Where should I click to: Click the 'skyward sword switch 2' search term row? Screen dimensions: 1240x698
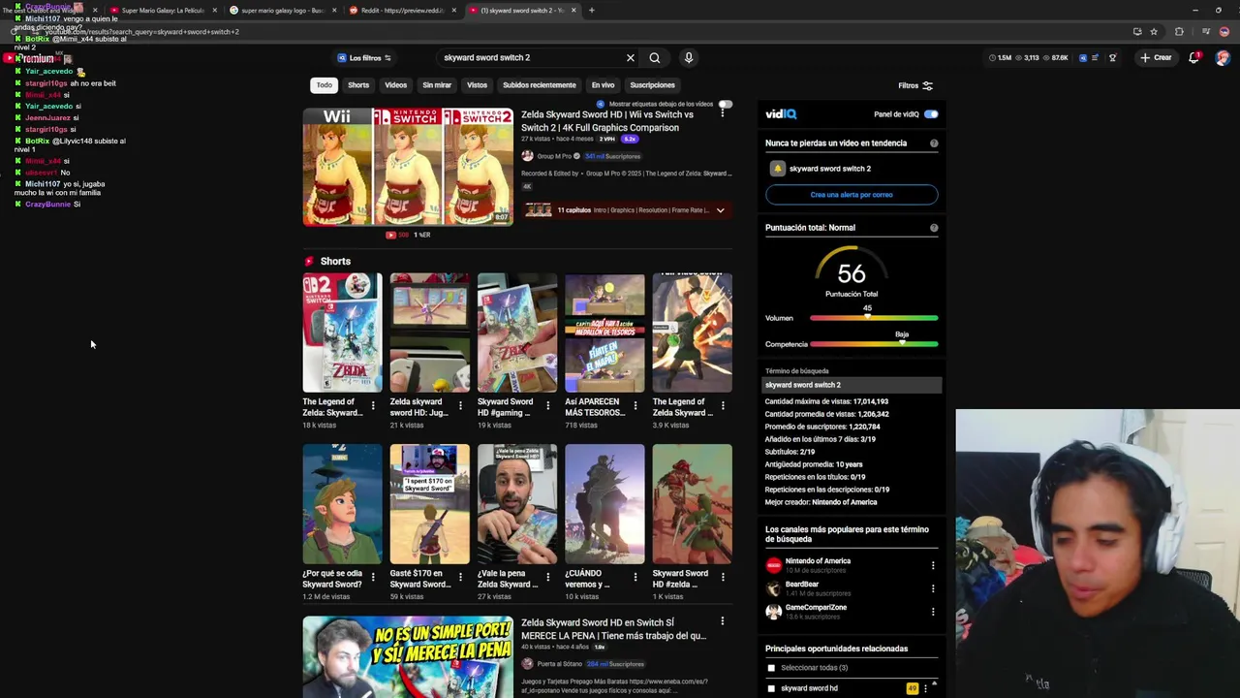[852, 385]
